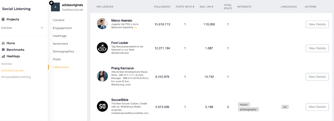Switch to the Hashtags tab in submenu

(x=60, y=36)
